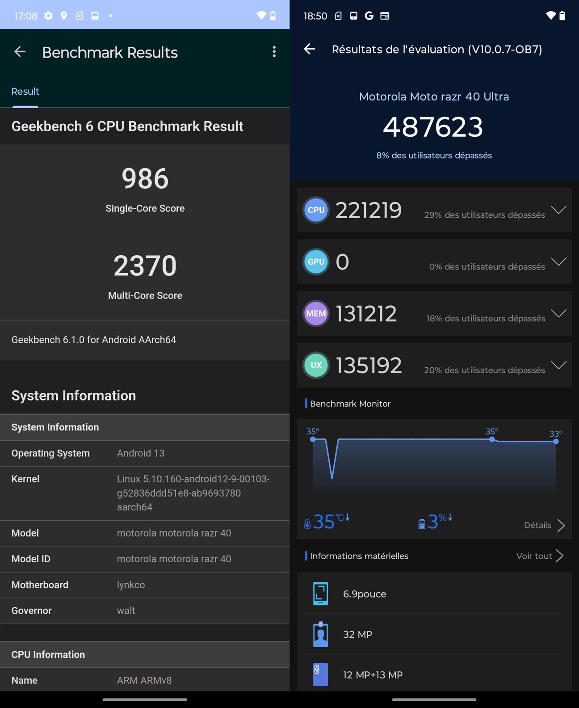Image resolution: width=579 pixels, height=708 pixels.
Task: Open Voir tout hardware information
Action: tap(540, 556)
